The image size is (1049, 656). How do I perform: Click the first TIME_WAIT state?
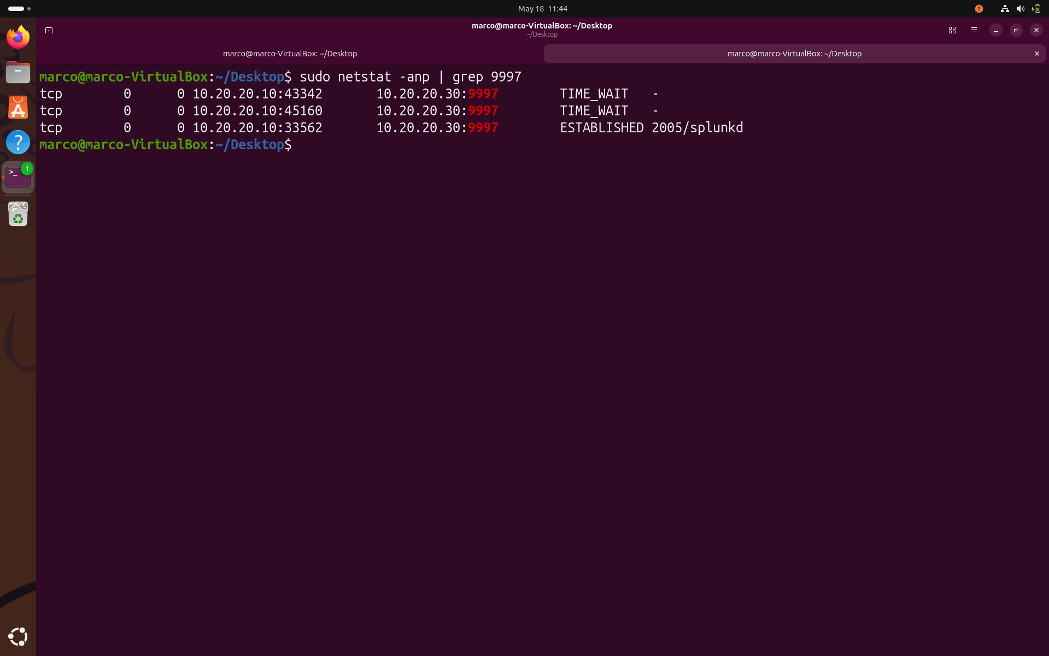[594, 94]
